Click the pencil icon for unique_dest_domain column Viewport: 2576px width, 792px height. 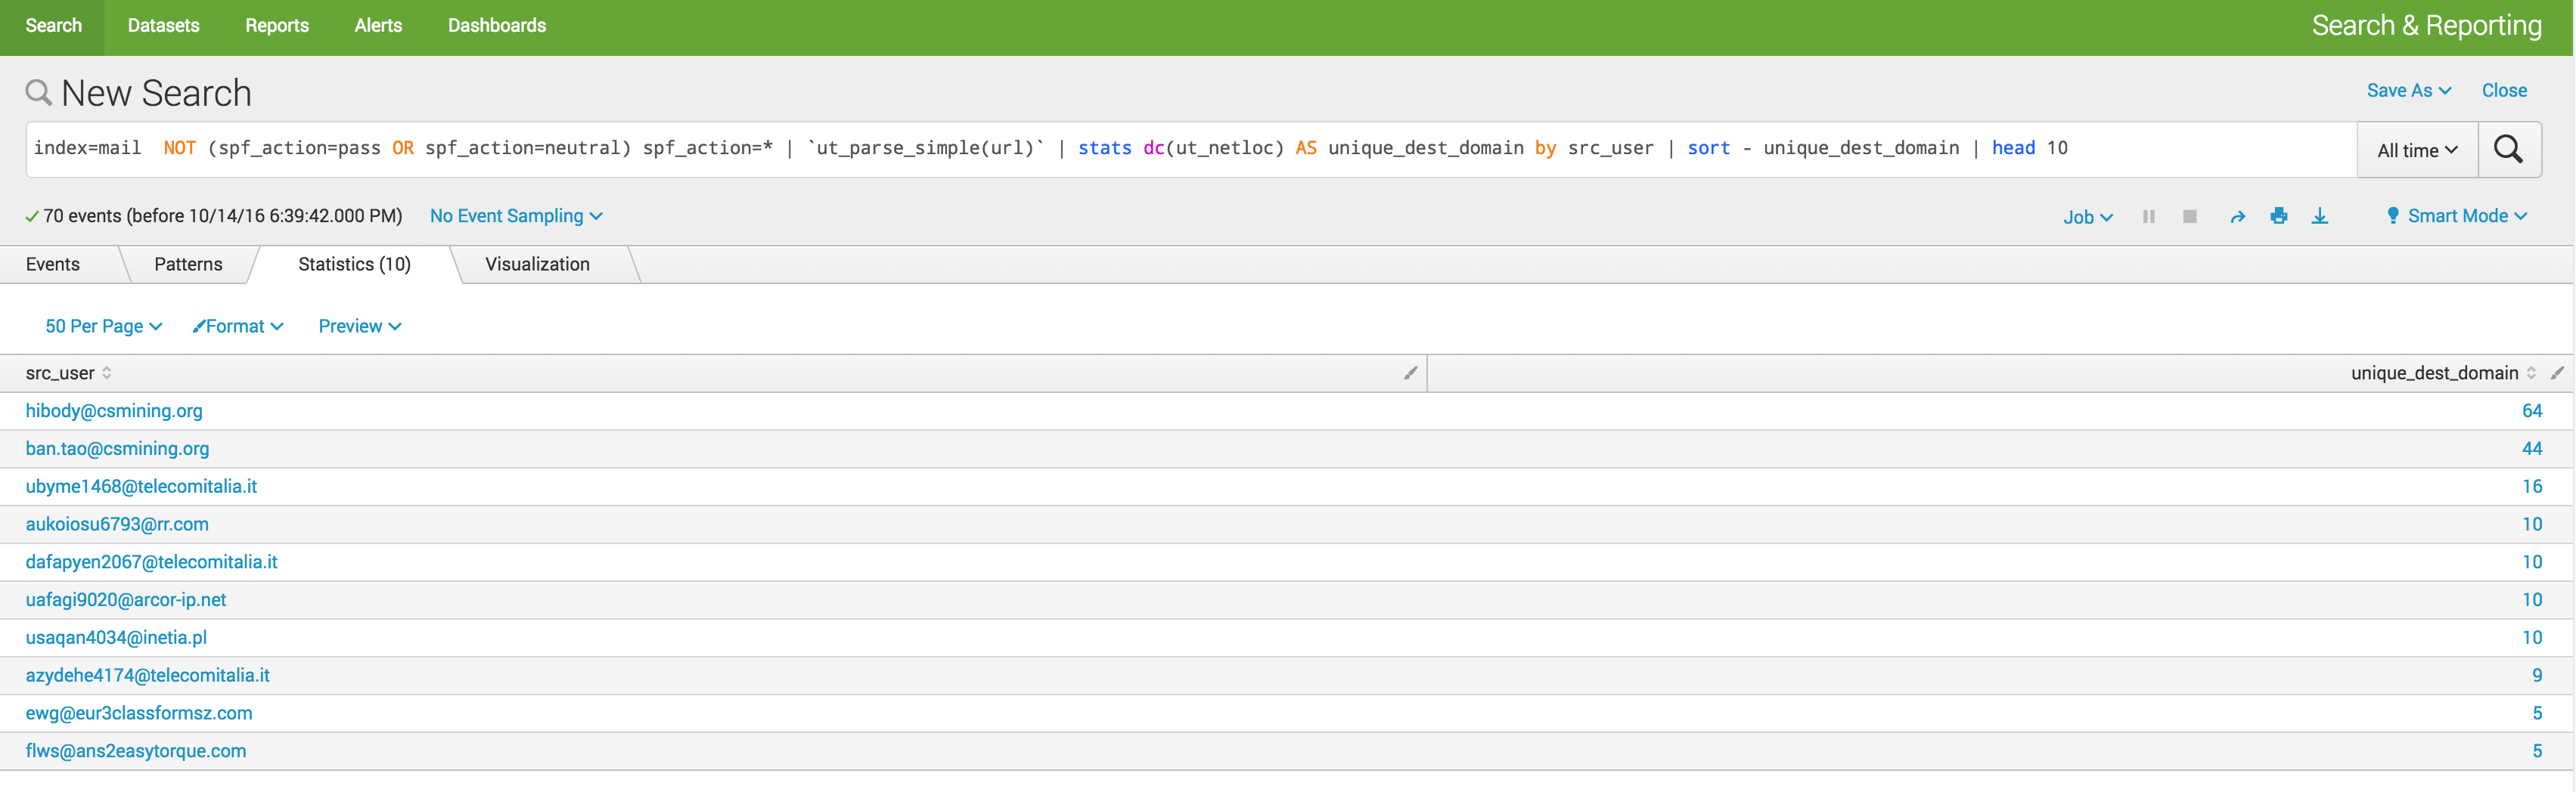2557,373
